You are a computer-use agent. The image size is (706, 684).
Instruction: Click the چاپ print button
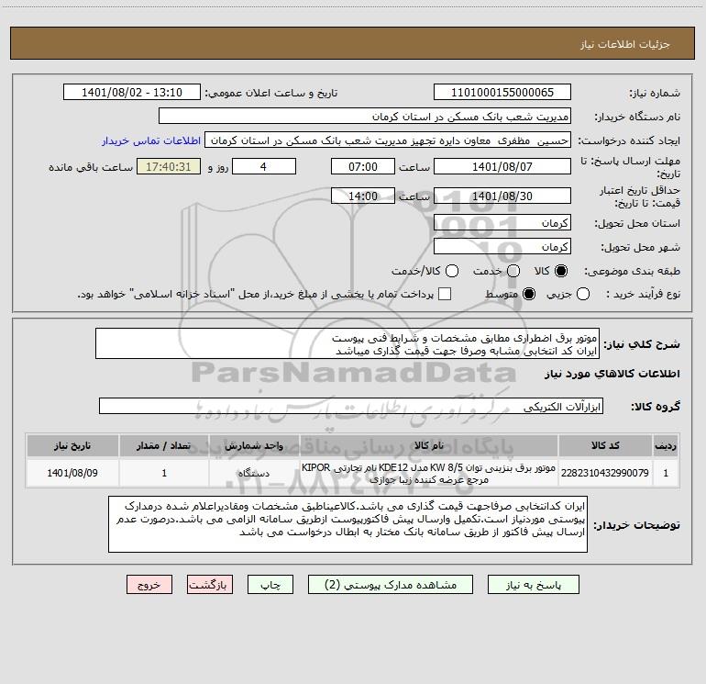click(270, 585)
